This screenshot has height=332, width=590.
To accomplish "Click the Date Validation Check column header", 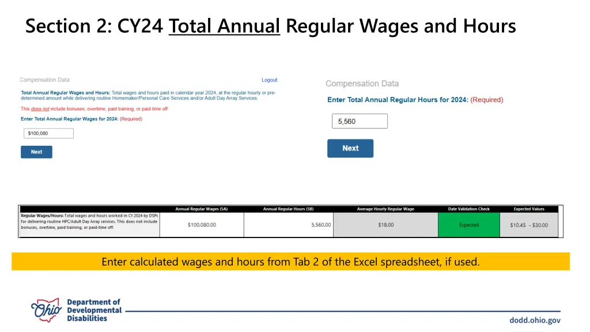I will point(469,209).
